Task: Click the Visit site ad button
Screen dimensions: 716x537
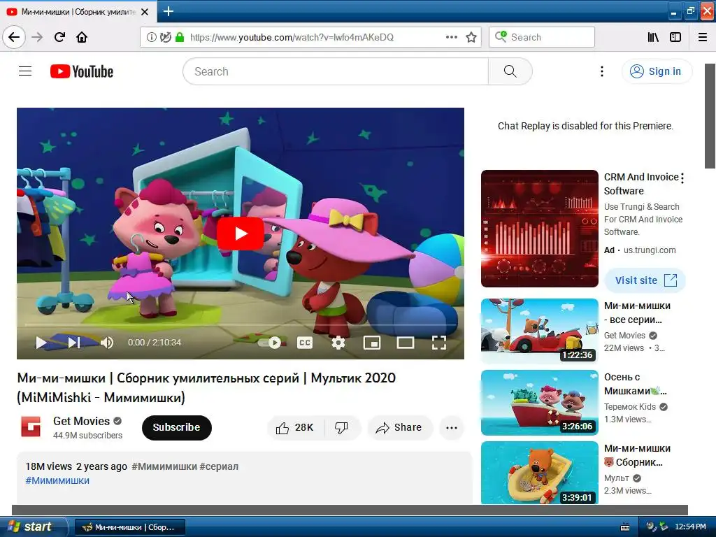Action: [645, 280]
